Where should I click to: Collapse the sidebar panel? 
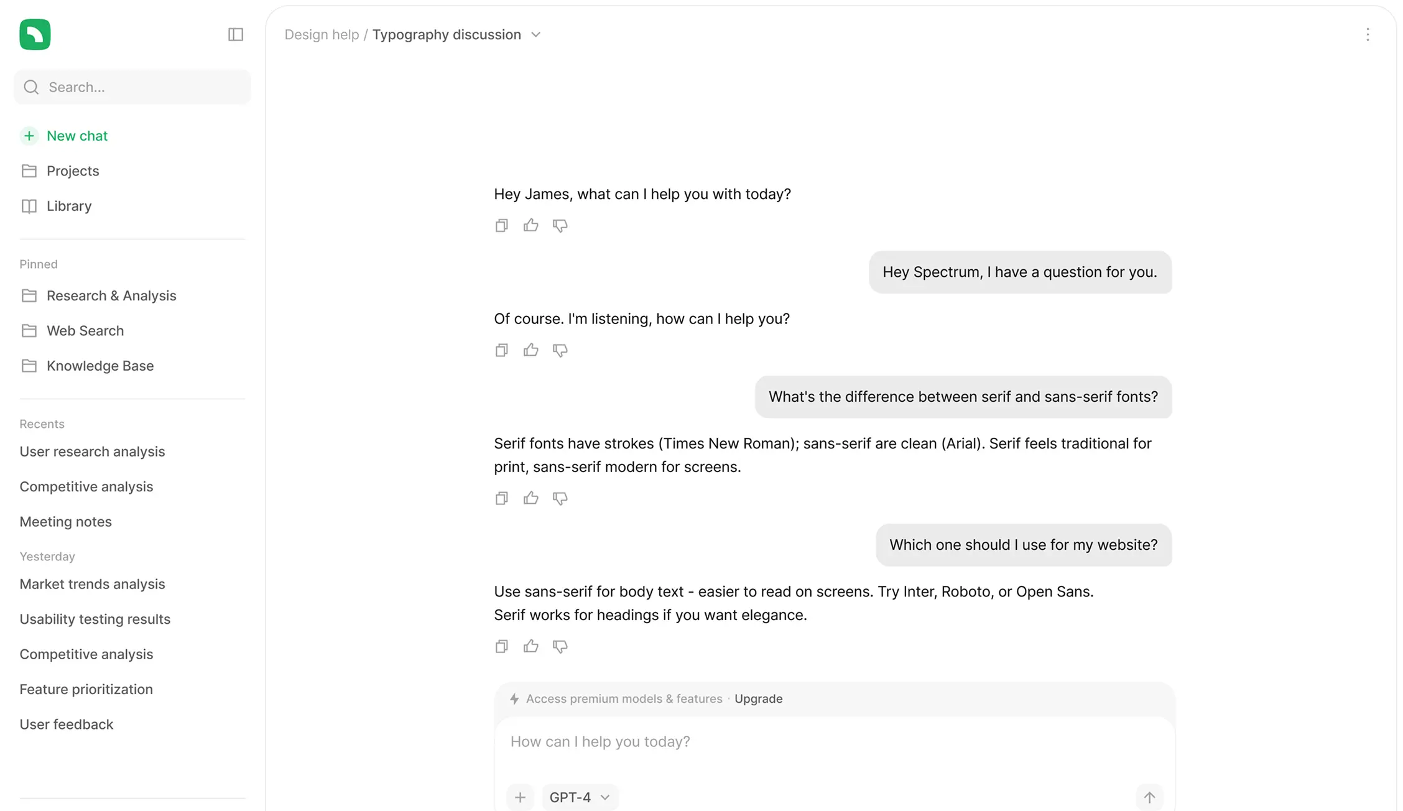(235, 34)
